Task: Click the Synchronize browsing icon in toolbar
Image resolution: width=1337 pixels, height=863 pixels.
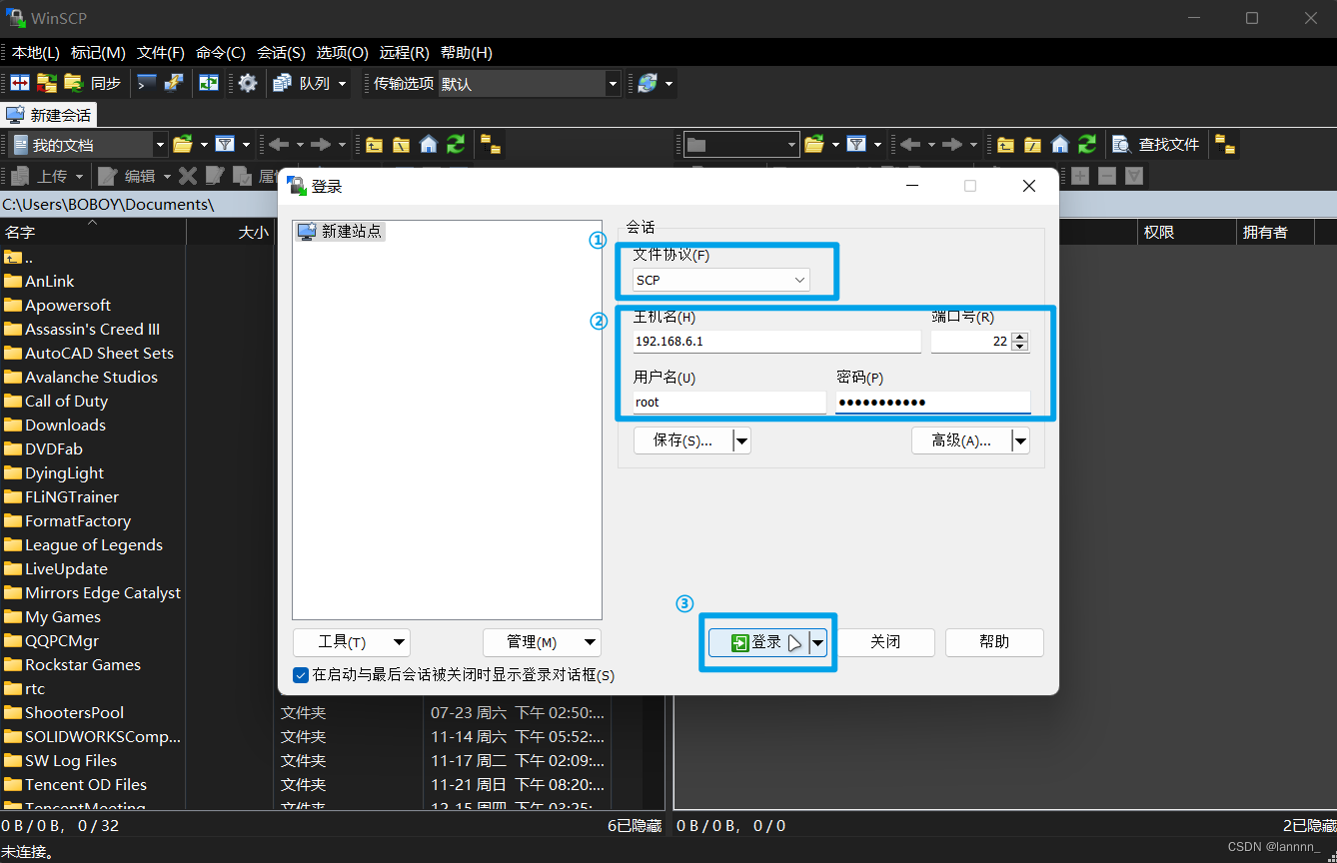Action: point(208,84)
